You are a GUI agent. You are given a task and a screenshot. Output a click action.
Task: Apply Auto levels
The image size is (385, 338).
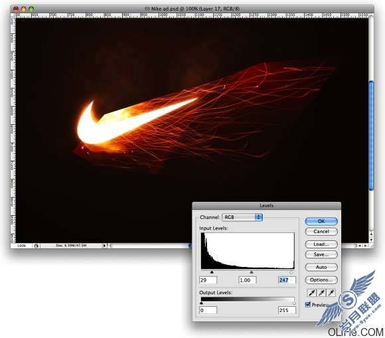pyautogui.click(x=321, y=267)
